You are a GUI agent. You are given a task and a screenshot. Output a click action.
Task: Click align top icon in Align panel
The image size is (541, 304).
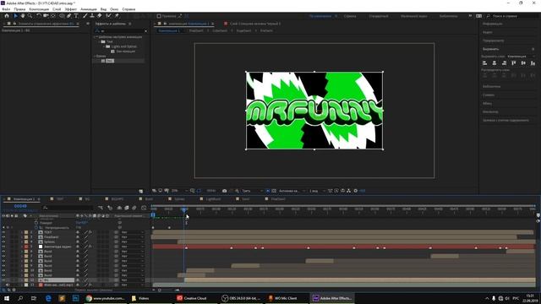514,63
